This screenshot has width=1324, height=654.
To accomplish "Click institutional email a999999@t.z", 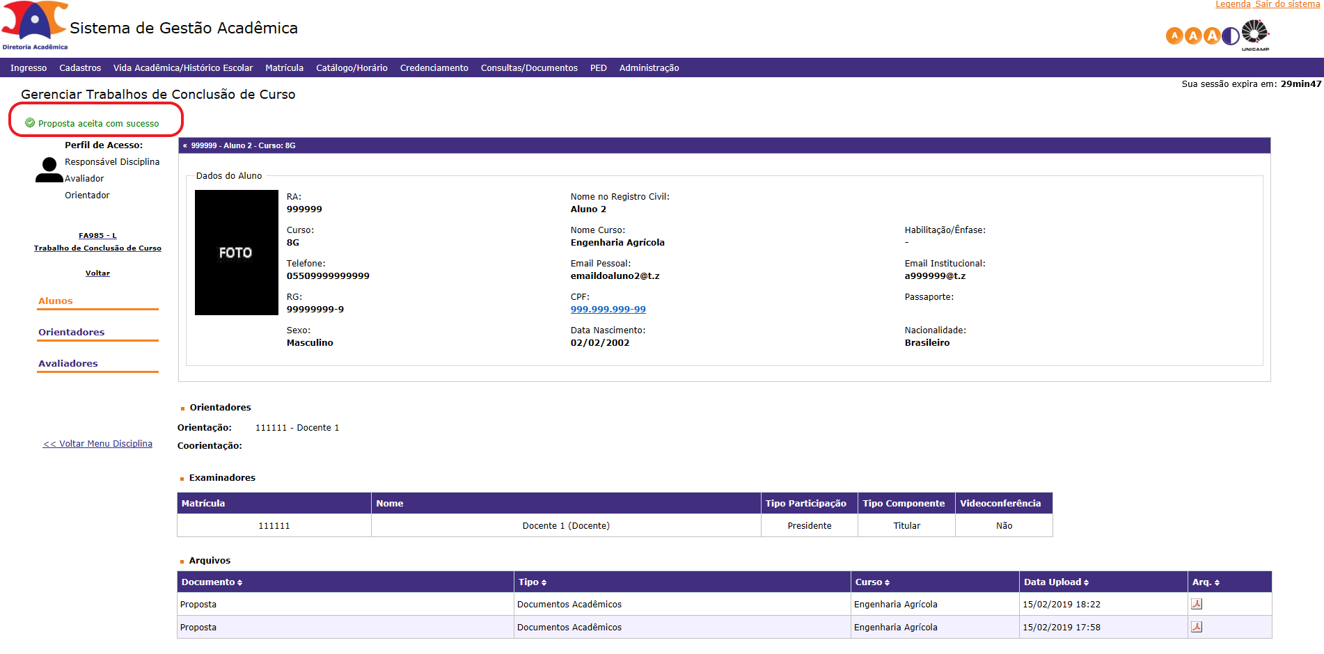I will coord(935,276).
